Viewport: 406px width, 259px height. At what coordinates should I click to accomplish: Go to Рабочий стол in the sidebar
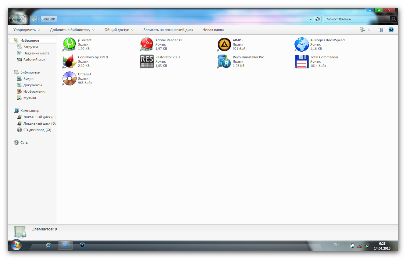(34, 60)
